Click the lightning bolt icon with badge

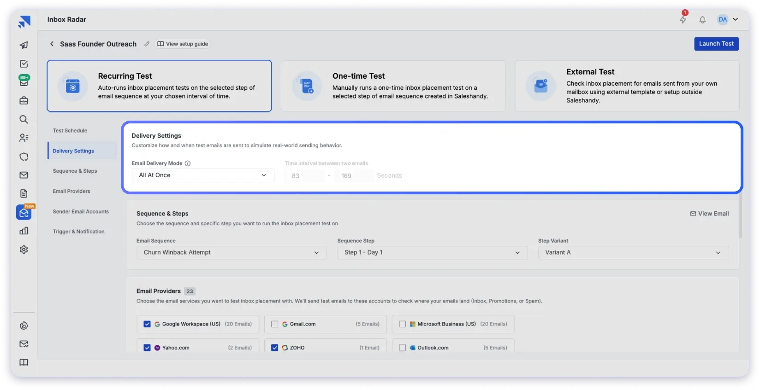[x=683, y=19]
